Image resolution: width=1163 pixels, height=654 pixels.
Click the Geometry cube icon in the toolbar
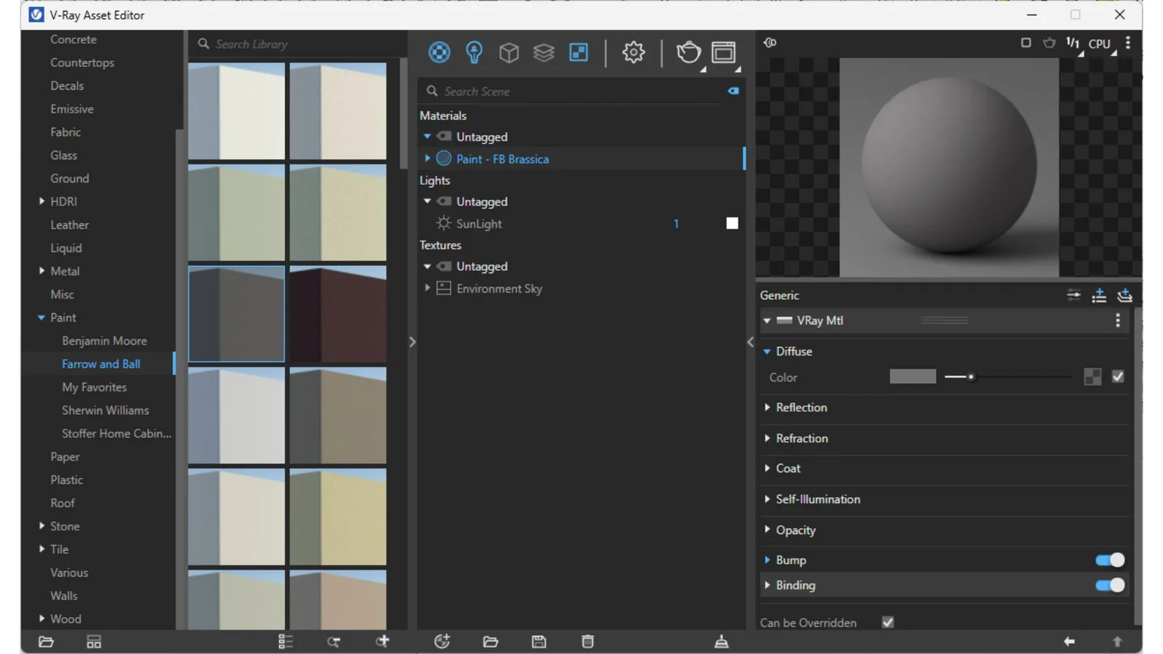(509, 52)
